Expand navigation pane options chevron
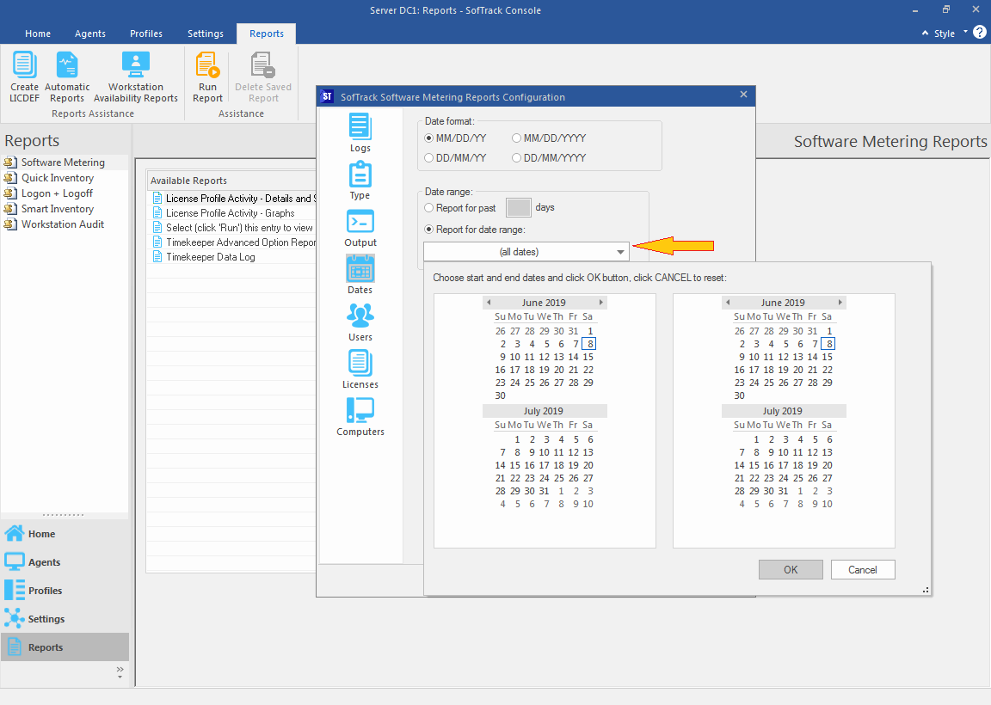991x705 pixels. click(120, 672)
